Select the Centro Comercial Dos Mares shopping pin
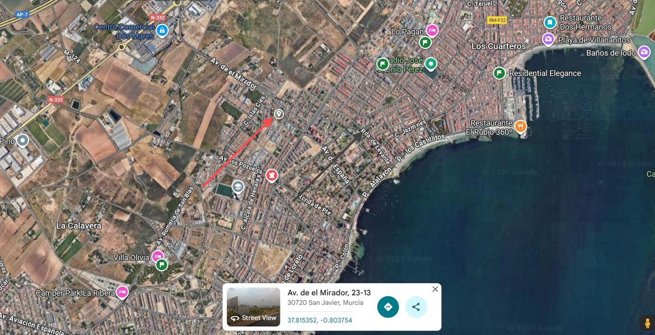The height and width of the screenshot is (335, 655). click(x=162, y=31)
